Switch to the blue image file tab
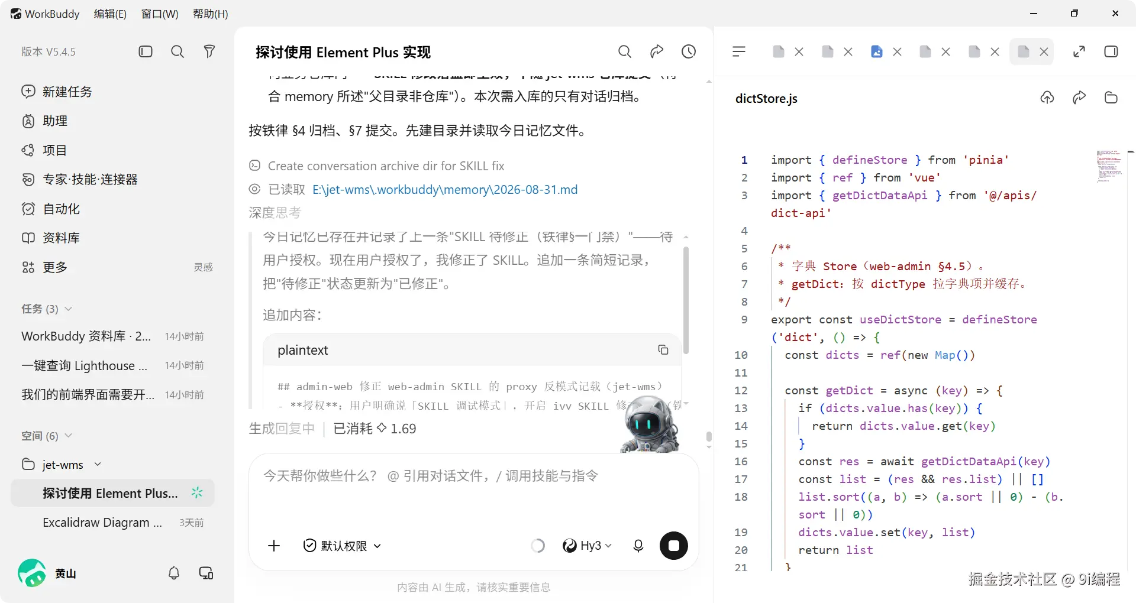1136x603 pixels. pyautogui.click(x=877, y=52)
